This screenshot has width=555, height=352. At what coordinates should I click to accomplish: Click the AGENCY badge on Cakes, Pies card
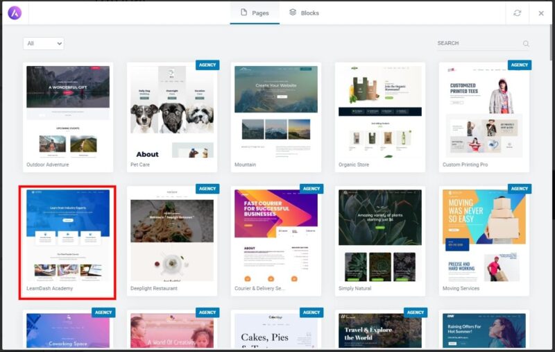click(311, 312)
